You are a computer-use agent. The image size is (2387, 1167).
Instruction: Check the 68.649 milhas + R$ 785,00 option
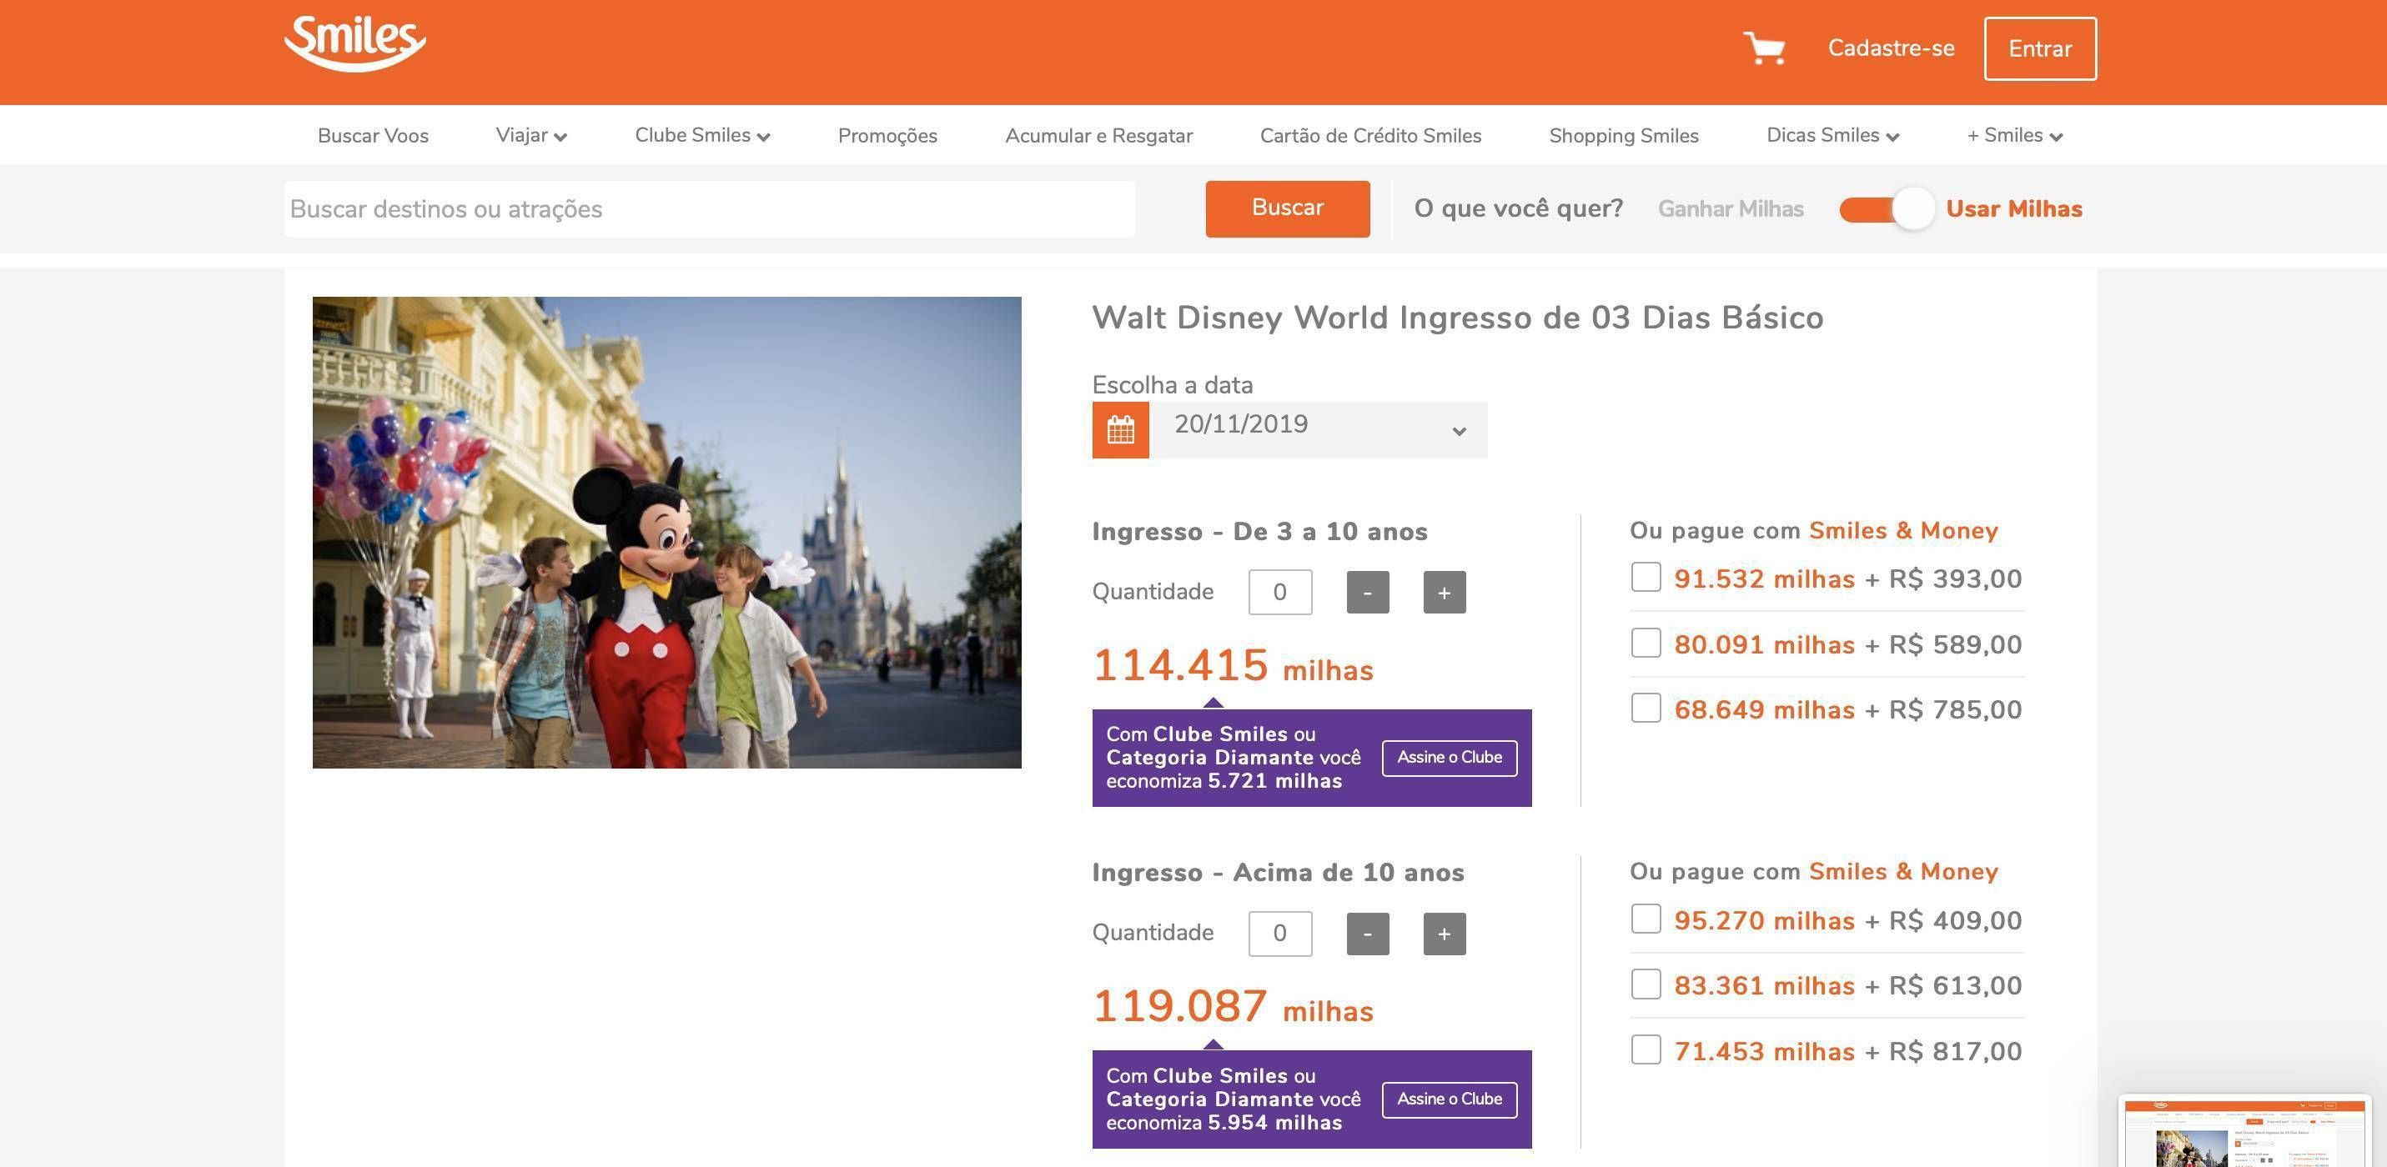click(1646, 709)
